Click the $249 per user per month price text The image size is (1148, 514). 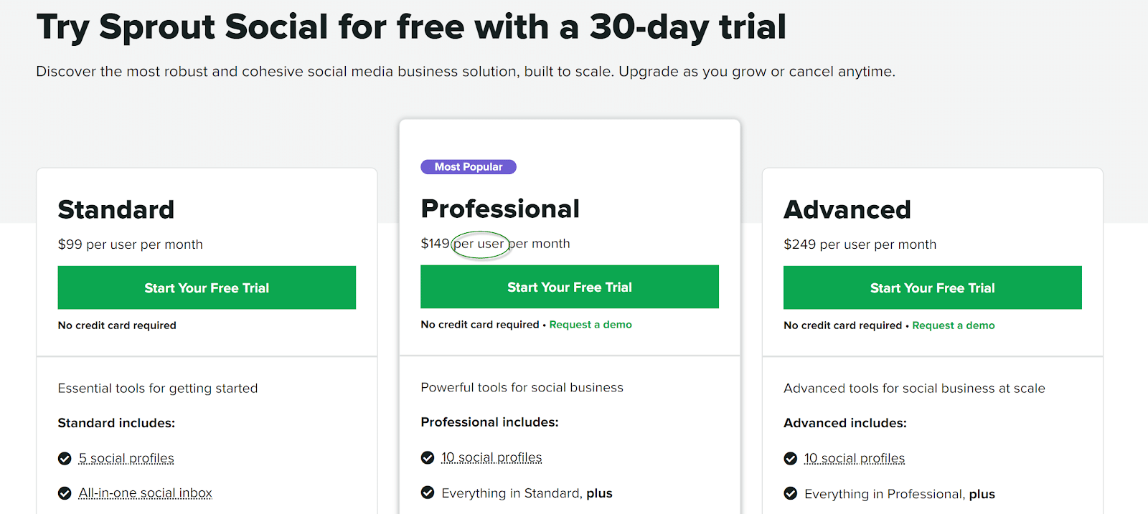coord(860,244)
